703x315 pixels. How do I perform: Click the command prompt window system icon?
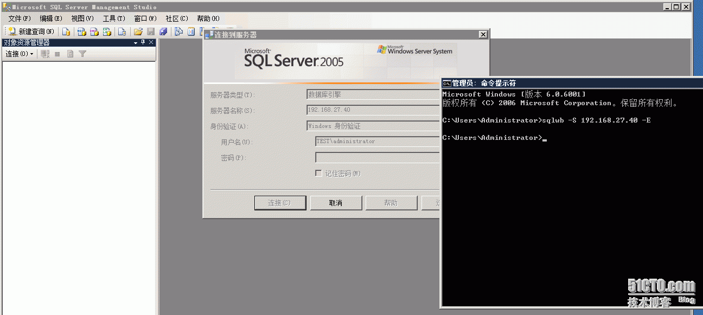pos(446,83)
